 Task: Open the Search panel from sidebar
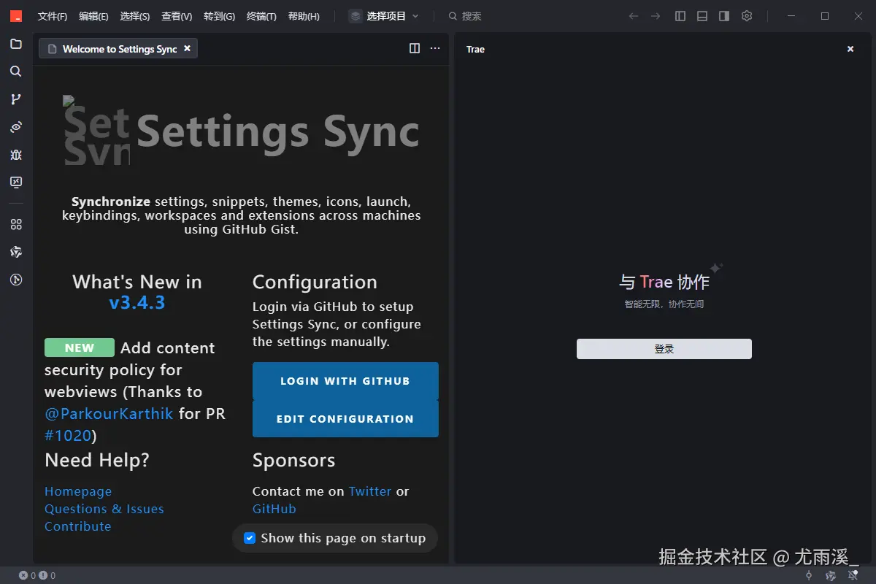[x=16, y=72]
